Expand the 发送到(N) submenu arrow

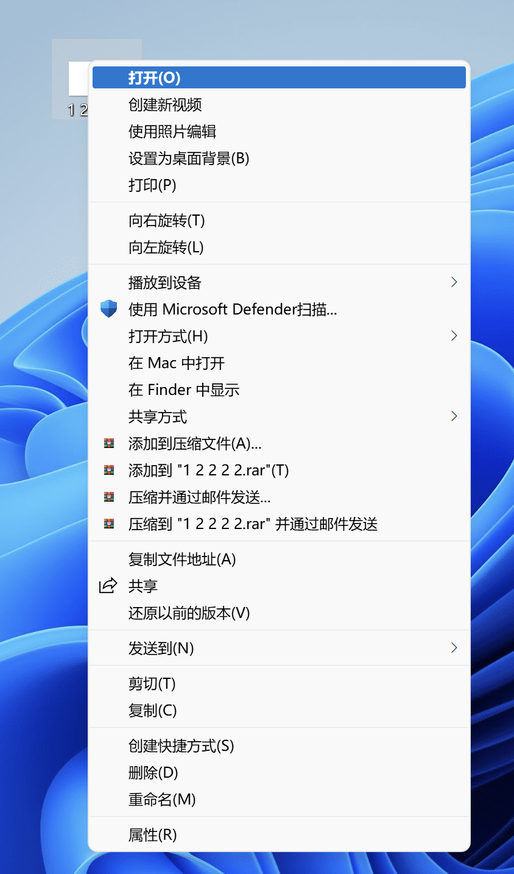pyautogui.click(x=454, y=648)
